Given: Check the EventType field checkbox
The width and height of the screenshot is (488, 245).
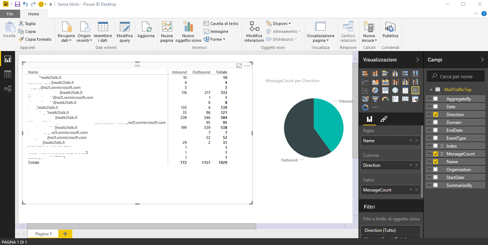Looking at the screenshot, I should [435, 138].
